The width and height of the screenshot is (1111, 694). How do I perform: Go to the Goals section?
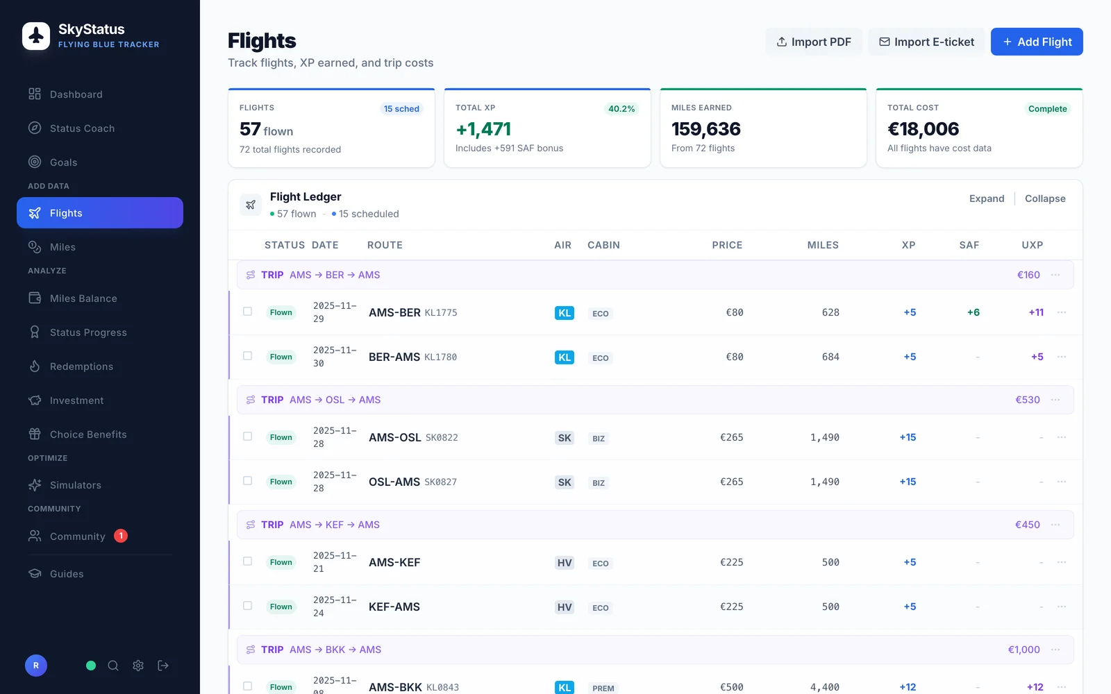click(100, 162)
